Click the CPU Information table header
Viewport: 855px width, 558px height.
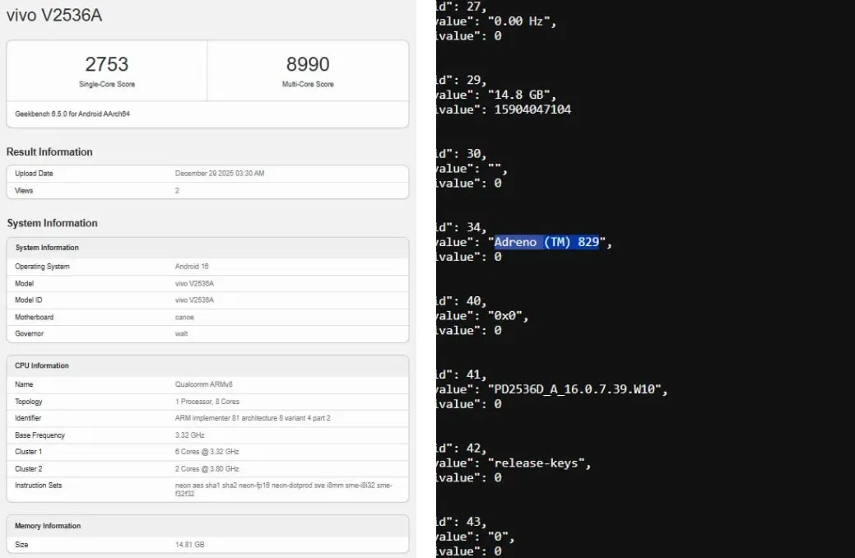click(42, 365)
